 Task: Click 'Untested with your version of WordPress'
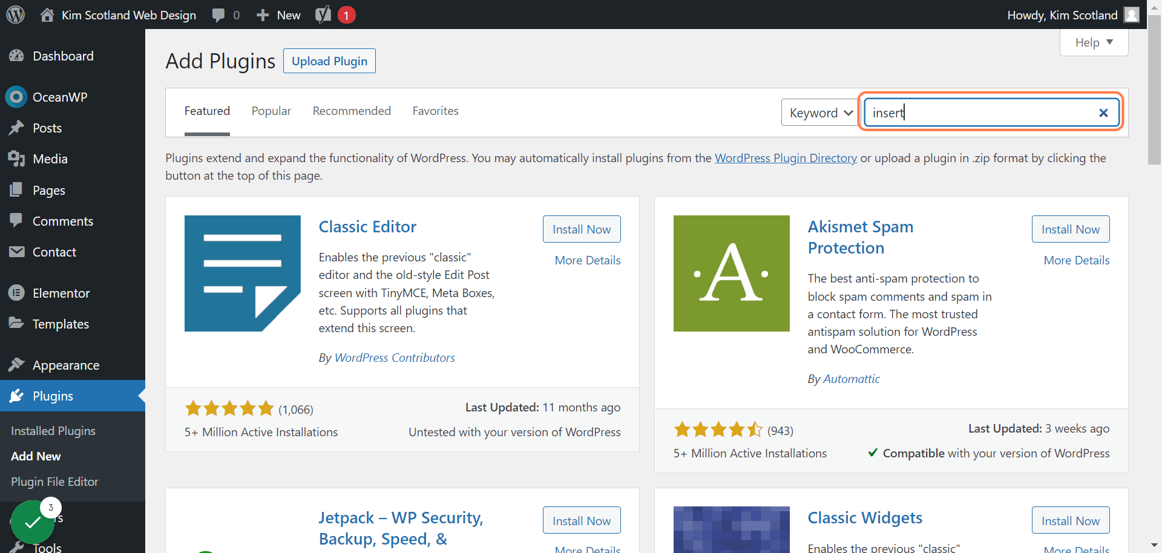tap(514, 432)
